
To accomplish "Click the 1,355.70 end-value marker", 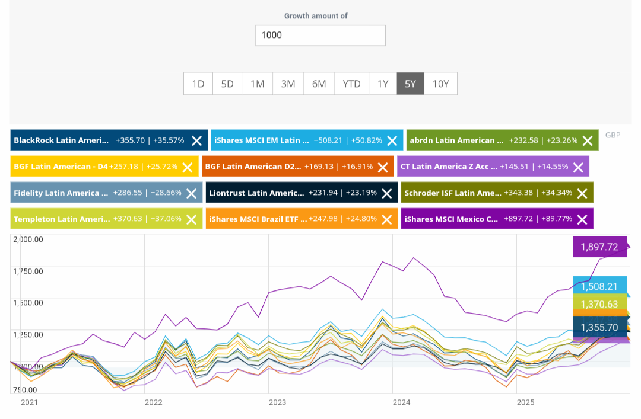I will [599, 328].
